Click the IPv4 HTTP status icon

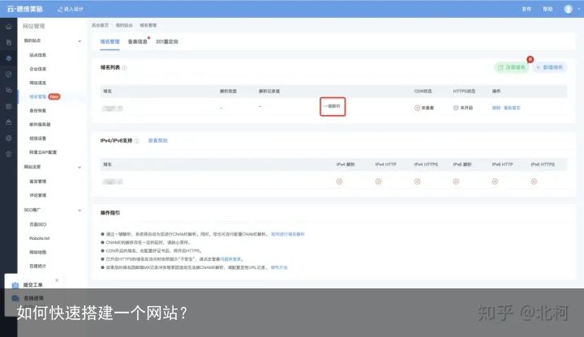click(378, 181)
